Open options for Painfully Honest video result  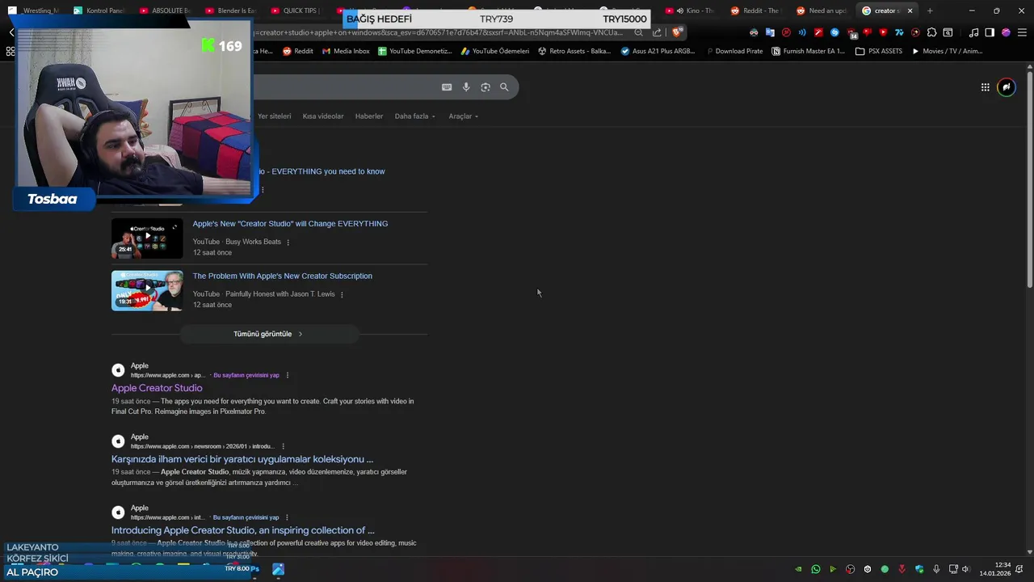click(342, 294)
